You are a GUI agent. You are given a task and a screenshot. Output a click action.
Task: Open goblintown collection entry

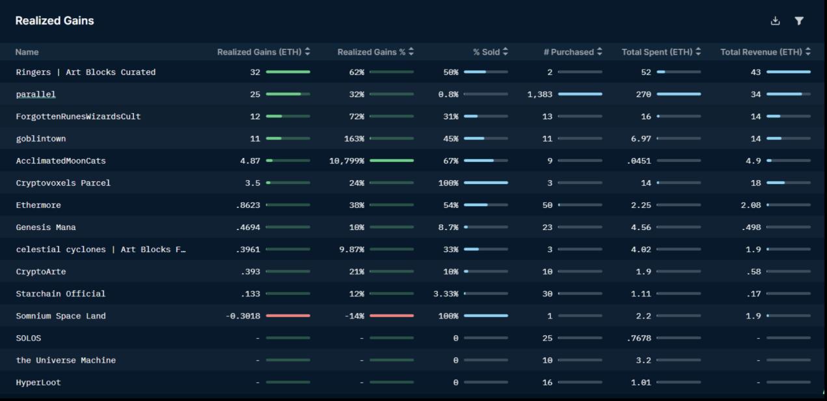(x=40, y=138)
